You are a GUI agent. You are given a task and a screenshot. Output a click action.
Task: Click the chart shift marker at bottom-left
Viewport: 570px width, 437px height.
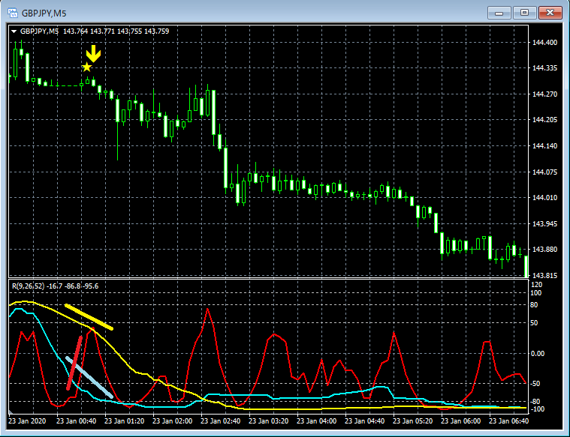point(11,413)
